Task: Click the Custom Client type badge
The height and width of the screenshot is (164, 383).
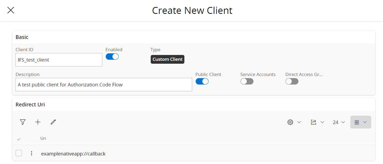Action: click(x=168, y=59)
